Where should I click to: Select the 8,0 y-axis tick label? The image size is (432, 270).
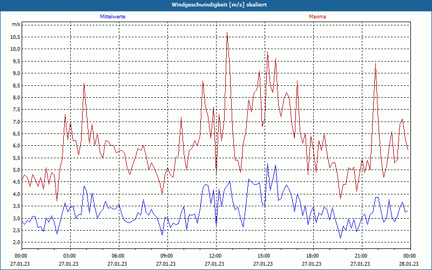(16, 98)
